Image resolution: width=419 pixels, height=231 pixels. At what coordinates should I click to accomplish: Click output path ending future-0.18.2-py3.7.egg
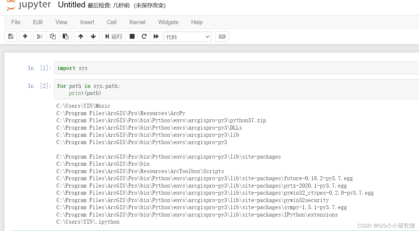click(x=205, y=178)
